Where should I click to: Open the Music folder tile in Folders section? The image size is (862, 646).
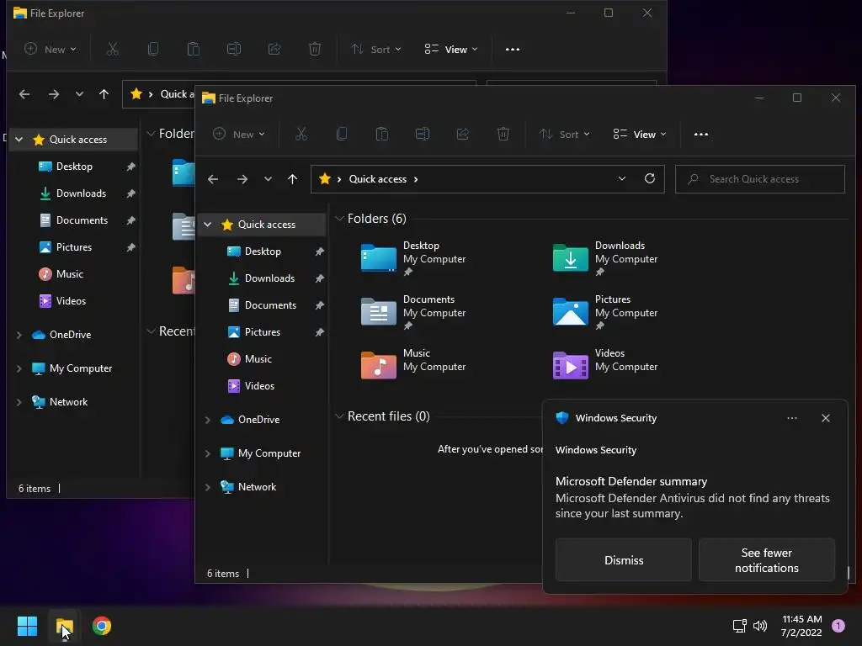pyautogui.click(x=414, y=365)
